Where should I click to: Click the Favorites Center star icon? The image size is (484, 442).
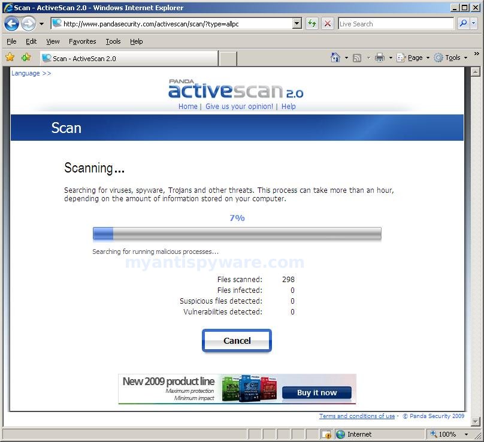(10, 57)
